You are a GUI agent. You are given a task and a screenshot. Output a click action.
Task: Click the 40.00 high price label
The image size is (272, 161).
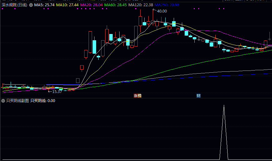tap(162, 11)
